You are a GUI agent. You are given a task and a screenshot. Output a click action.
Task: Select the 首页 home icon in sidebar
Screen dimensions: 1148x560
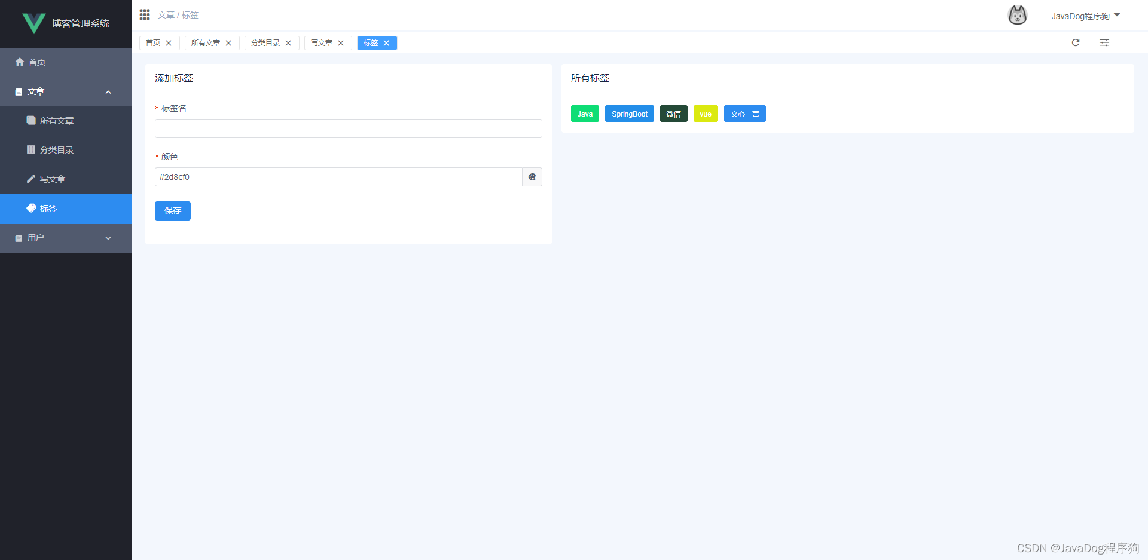click(x=20, y=62)
